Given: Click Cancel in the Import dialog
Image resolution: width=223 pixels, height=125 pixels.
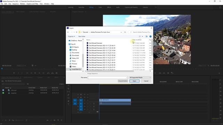Looking at the screenshot, I should 146,81.
